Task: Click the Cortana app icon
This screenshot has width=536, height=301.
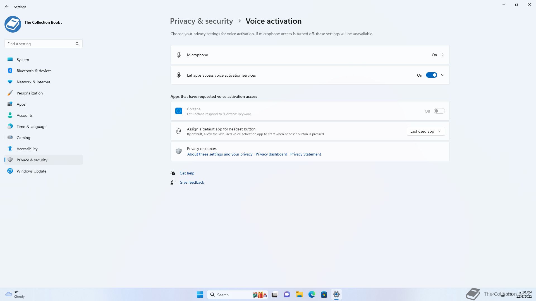Action: (x=179, y=111)
